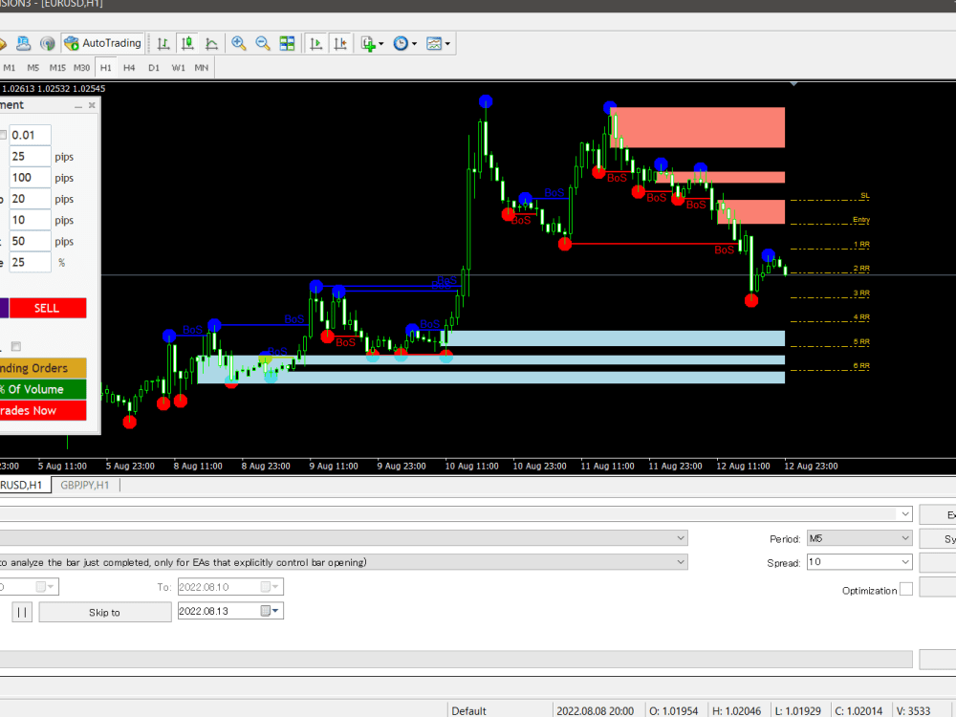This screenshot has height=717, width=956.
Task: Tile chart windows icon
Action: click(x=287, y=43)
